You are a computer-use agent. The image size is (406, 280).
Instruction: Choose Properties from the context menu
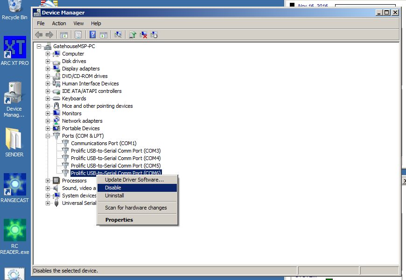137,220
